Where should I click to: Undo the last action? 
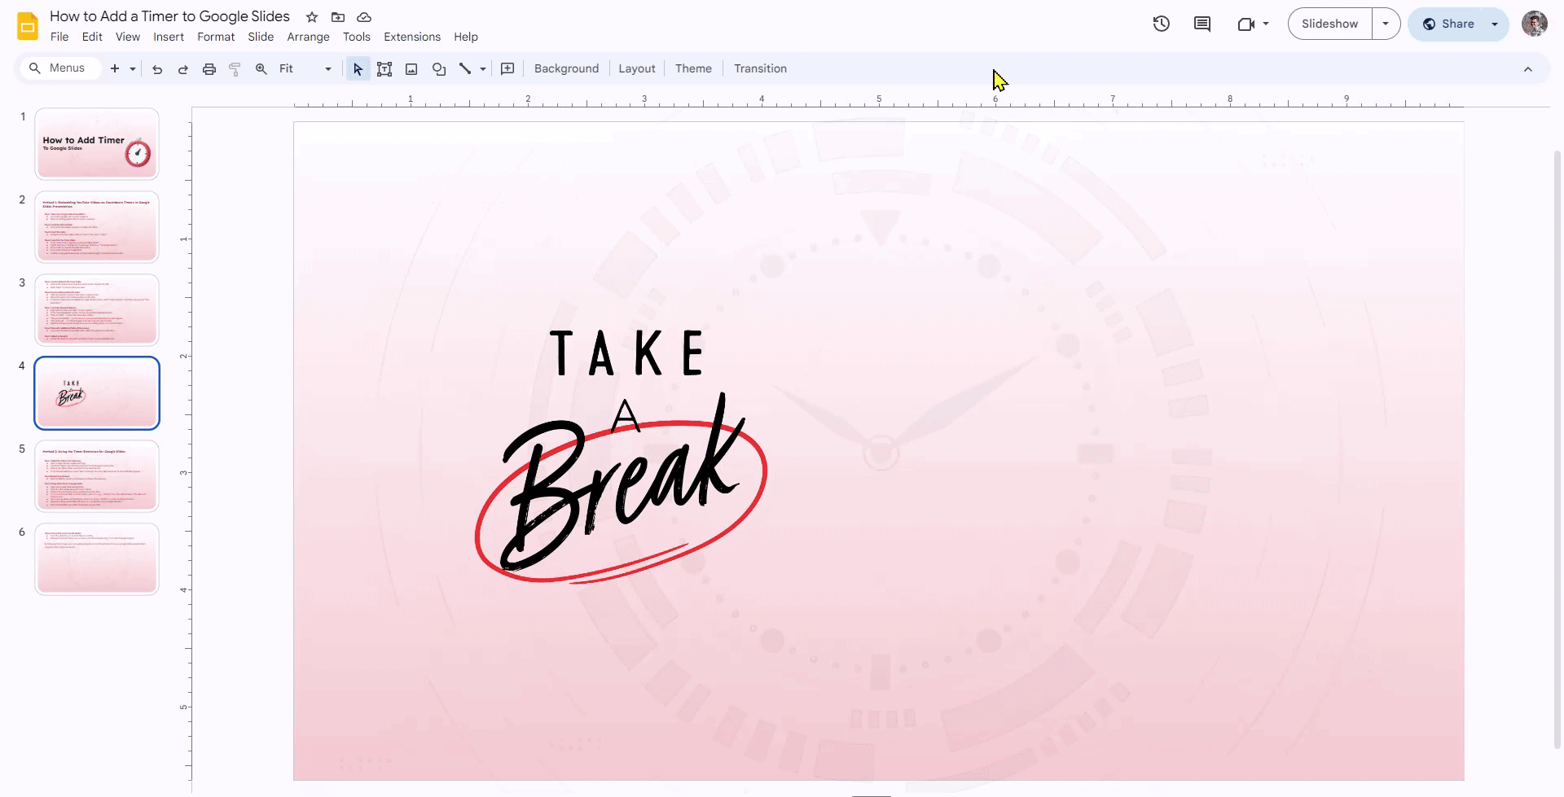click(x=156, y=68)
